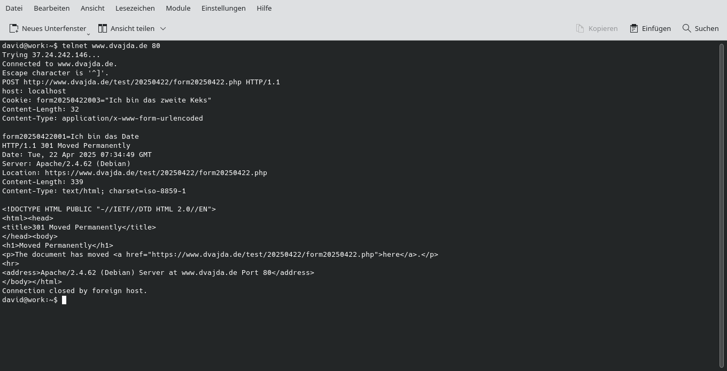Click the Connection closed message line
Screen dimensions: 727x371
[x=74, y=290]
